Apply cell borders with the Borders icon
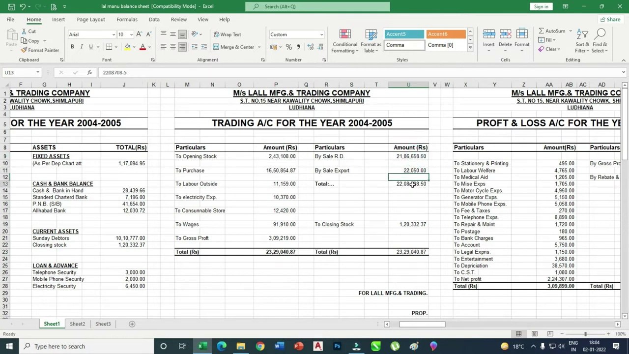This screenshot has width=629, height=354. [x=109, y=47]
